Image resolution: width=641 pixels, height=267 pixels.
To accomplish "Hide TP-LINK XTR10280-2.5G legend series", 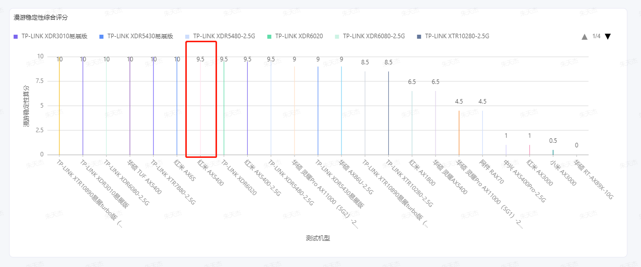I will pos(453,36).
